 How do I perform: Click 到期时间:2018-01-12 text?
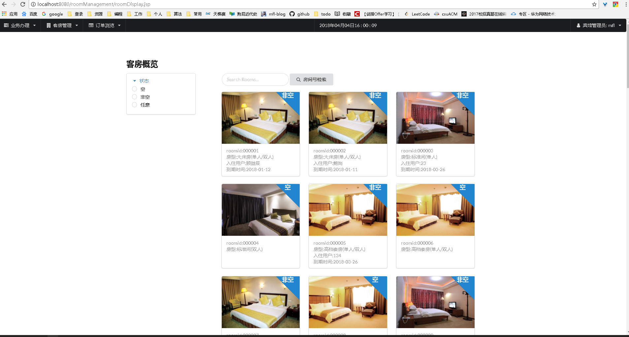click(x=248, y=169)
